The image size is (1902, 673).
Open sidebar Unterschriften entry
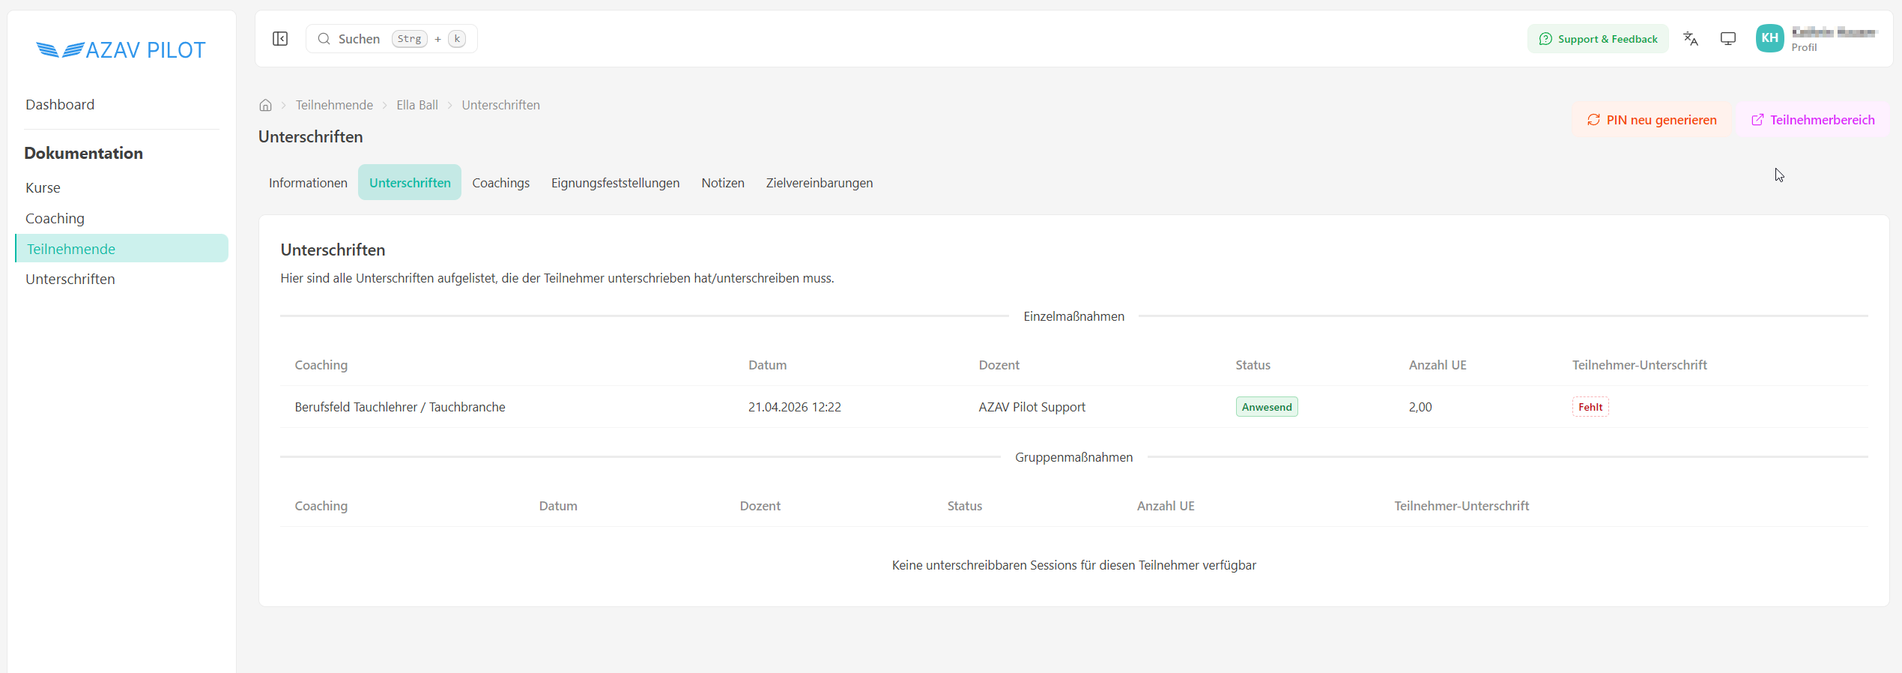pyautogui.click(x=70, y=279)
